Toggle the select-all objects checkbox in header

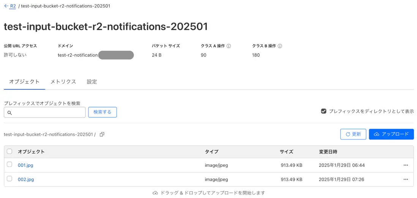pyautogui.click(x=9, y=151)
